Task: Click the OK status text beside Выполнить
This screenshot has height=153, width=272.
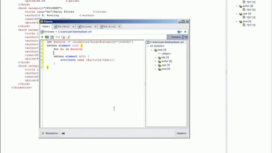Action: [x=63, y=133]
